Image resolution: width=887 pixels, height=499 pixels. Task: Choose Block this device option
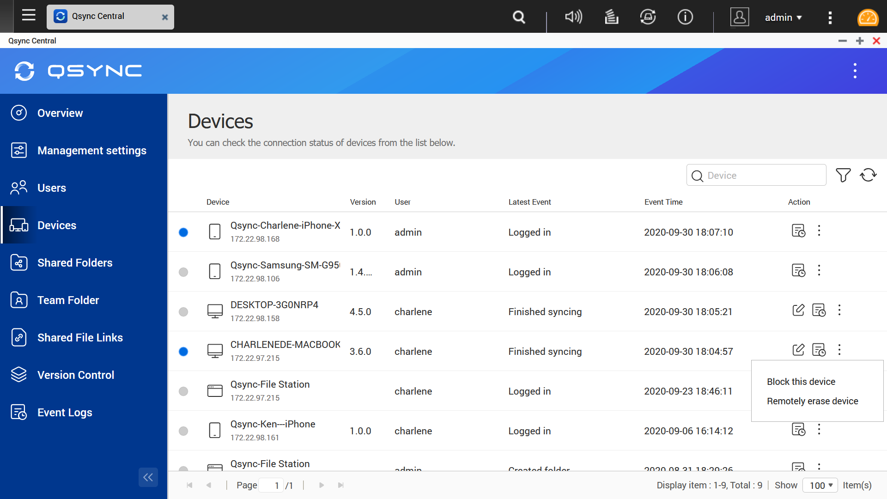tap(801, 382)
